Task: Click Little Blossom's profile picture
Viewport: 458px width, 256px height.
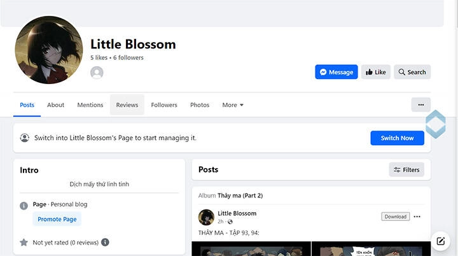Action: [x=48, y=48]
